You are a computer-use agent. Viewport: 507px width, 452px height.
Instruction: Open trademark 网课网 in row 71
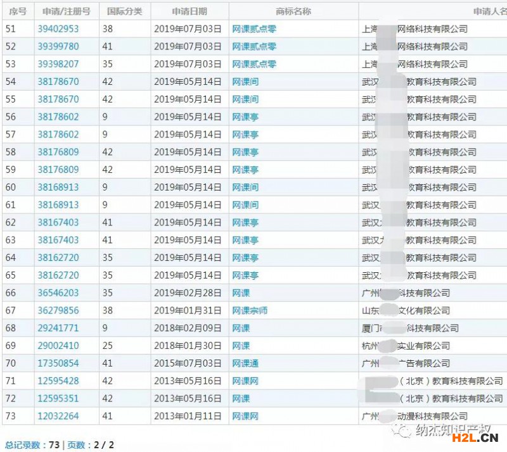(245, 381)
